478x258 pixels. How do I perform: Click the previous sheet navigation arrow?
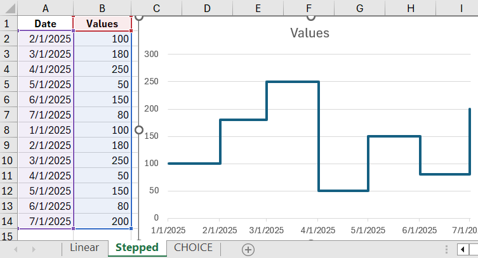[x=15, y=250]
